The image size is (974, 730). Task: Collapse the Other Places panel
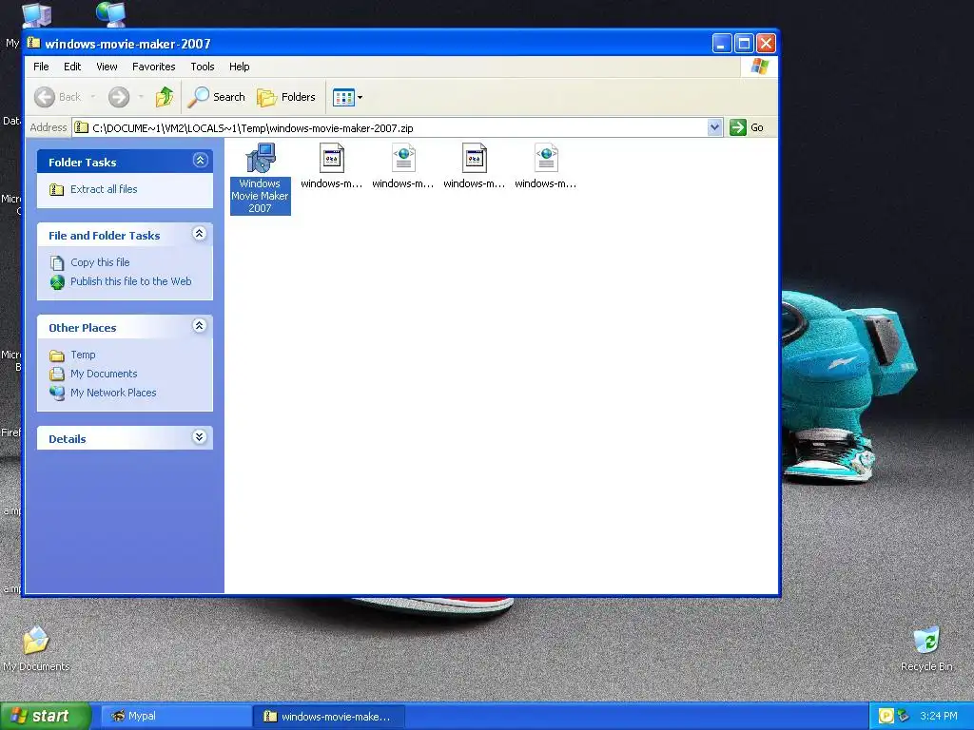pos(200,326)
